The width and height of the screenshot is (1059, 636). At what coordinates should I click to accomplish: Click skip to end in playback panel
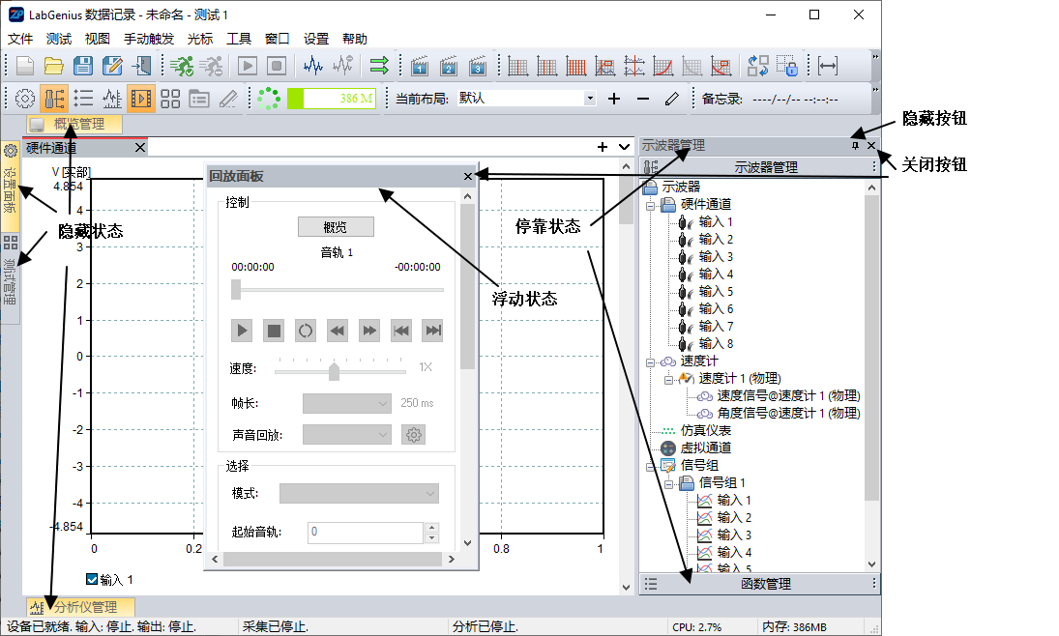pos(433,331)
